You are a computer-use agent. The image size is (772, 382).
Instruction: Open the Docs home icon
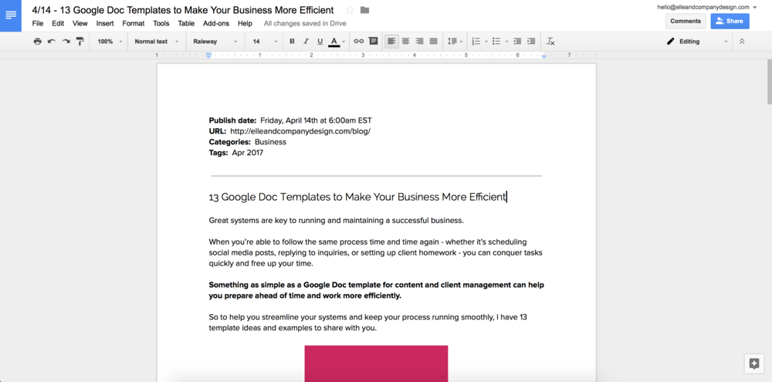(x=10, y=15)
